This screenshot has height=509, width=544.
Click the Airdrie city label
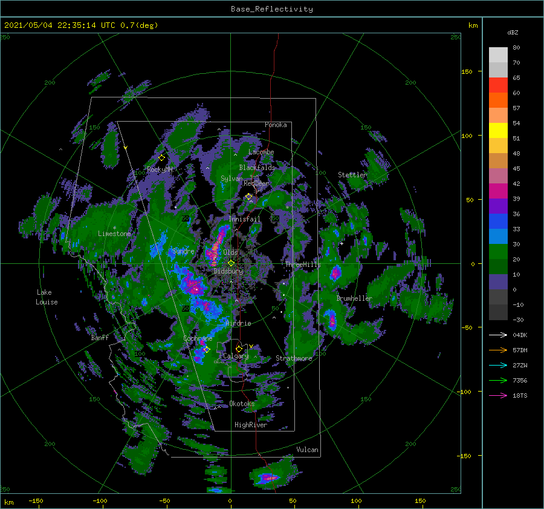pyautogui.click(x=238, y=323)
